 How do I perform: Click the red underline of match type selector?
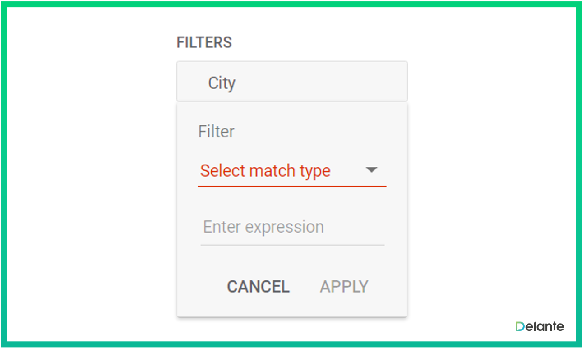click(x=292, y=186)
